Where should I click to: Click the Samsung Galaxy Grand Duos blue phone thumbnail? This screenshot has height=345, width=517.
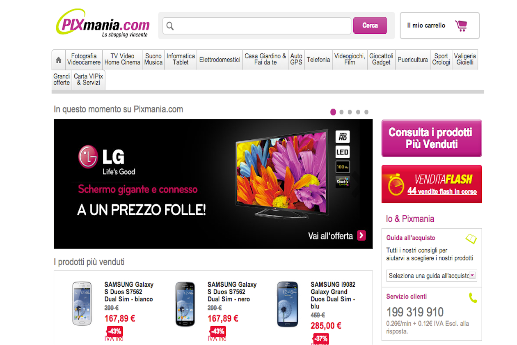coord(287,304)
